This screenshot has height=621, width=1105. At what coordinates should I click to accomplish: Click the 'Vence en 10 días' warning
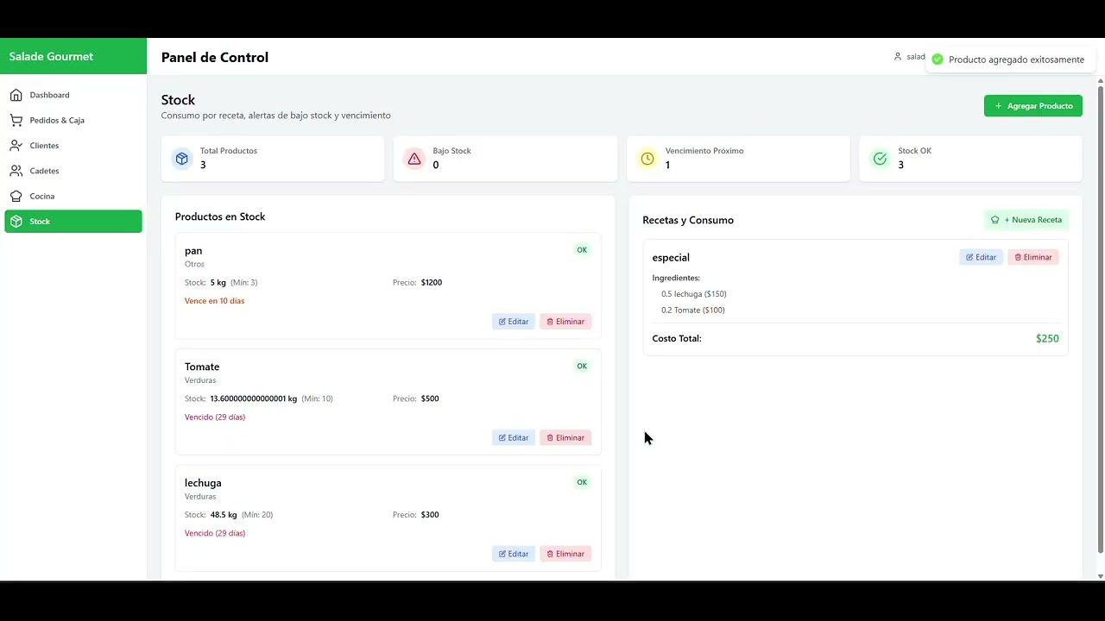click(x=214, y=301)
